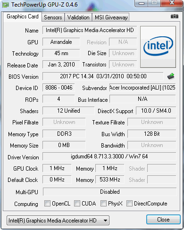Image resolution: width=184 pixels, height=230 pixels.
Task: Enable the OpenCL checkbox
Action: point(47,204)
